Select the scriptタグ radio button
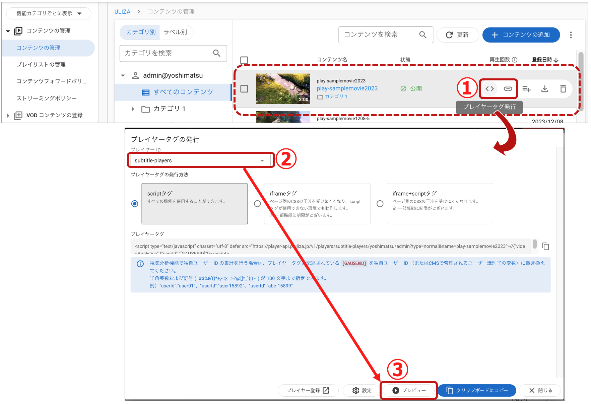This screenshot has width=591, height=404. (135, 204)
